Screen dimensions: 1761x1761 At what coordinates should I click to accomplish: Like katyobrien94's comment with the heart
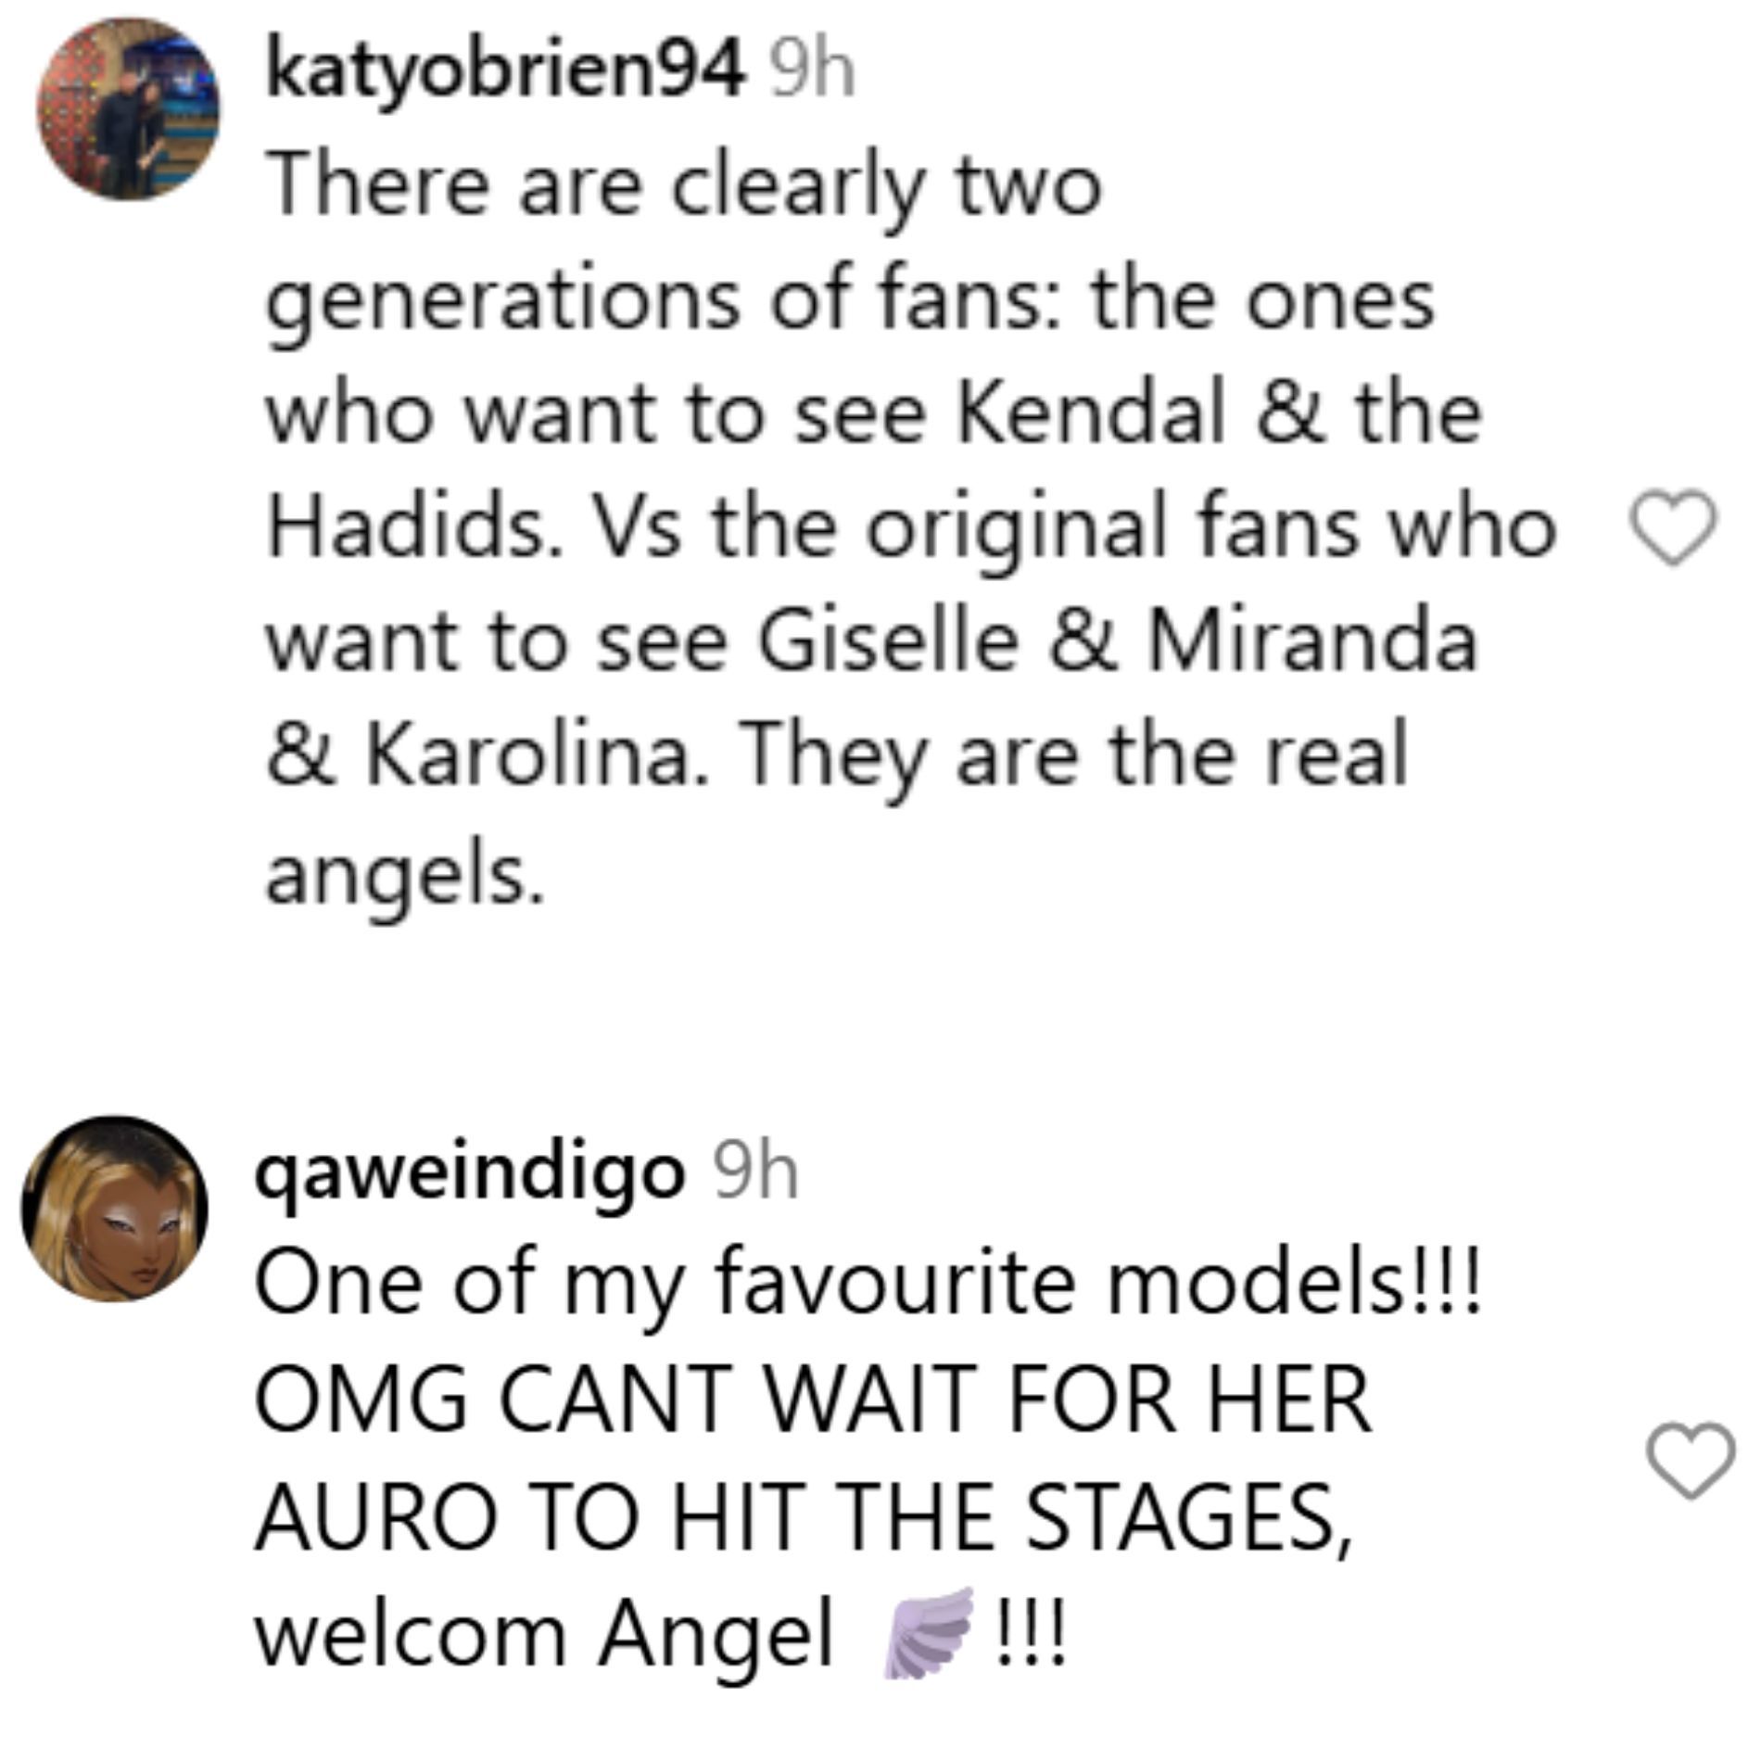click(x=1673, y=526)
